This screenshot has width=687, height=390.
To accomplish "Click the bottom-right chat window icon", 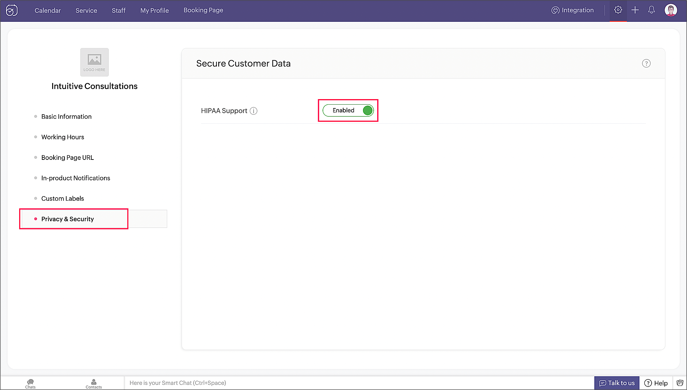I will (x=679, y=383).
